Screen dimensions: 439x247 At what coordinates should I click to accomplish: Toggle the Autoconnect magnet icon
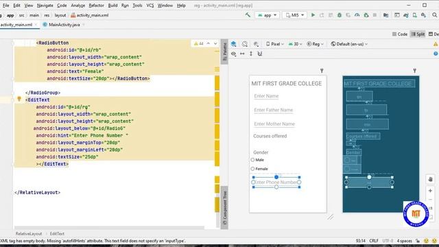tap(260, 54)
